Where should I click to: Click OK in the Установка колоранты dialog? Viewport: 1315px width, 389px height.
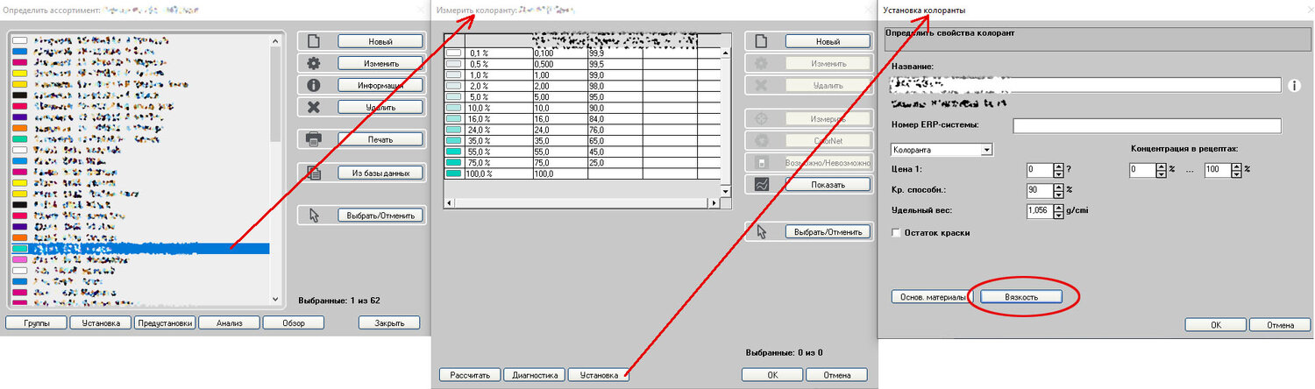1216,325
